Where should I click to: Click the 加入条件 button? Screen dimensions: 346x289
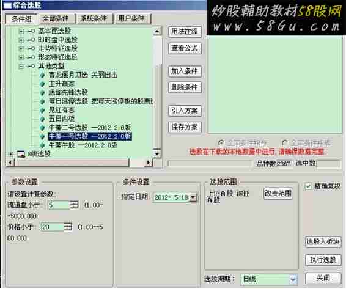pyautogui.click(x=185, y=71)
